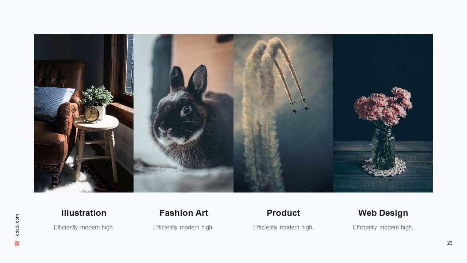Click the Illustration heading
Screen dimensions: 467x263
click(84, 213)
